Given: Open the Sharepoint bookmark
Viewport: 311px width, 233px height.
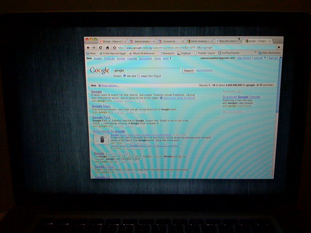Looking at the screenshot, I should (167, 53).
